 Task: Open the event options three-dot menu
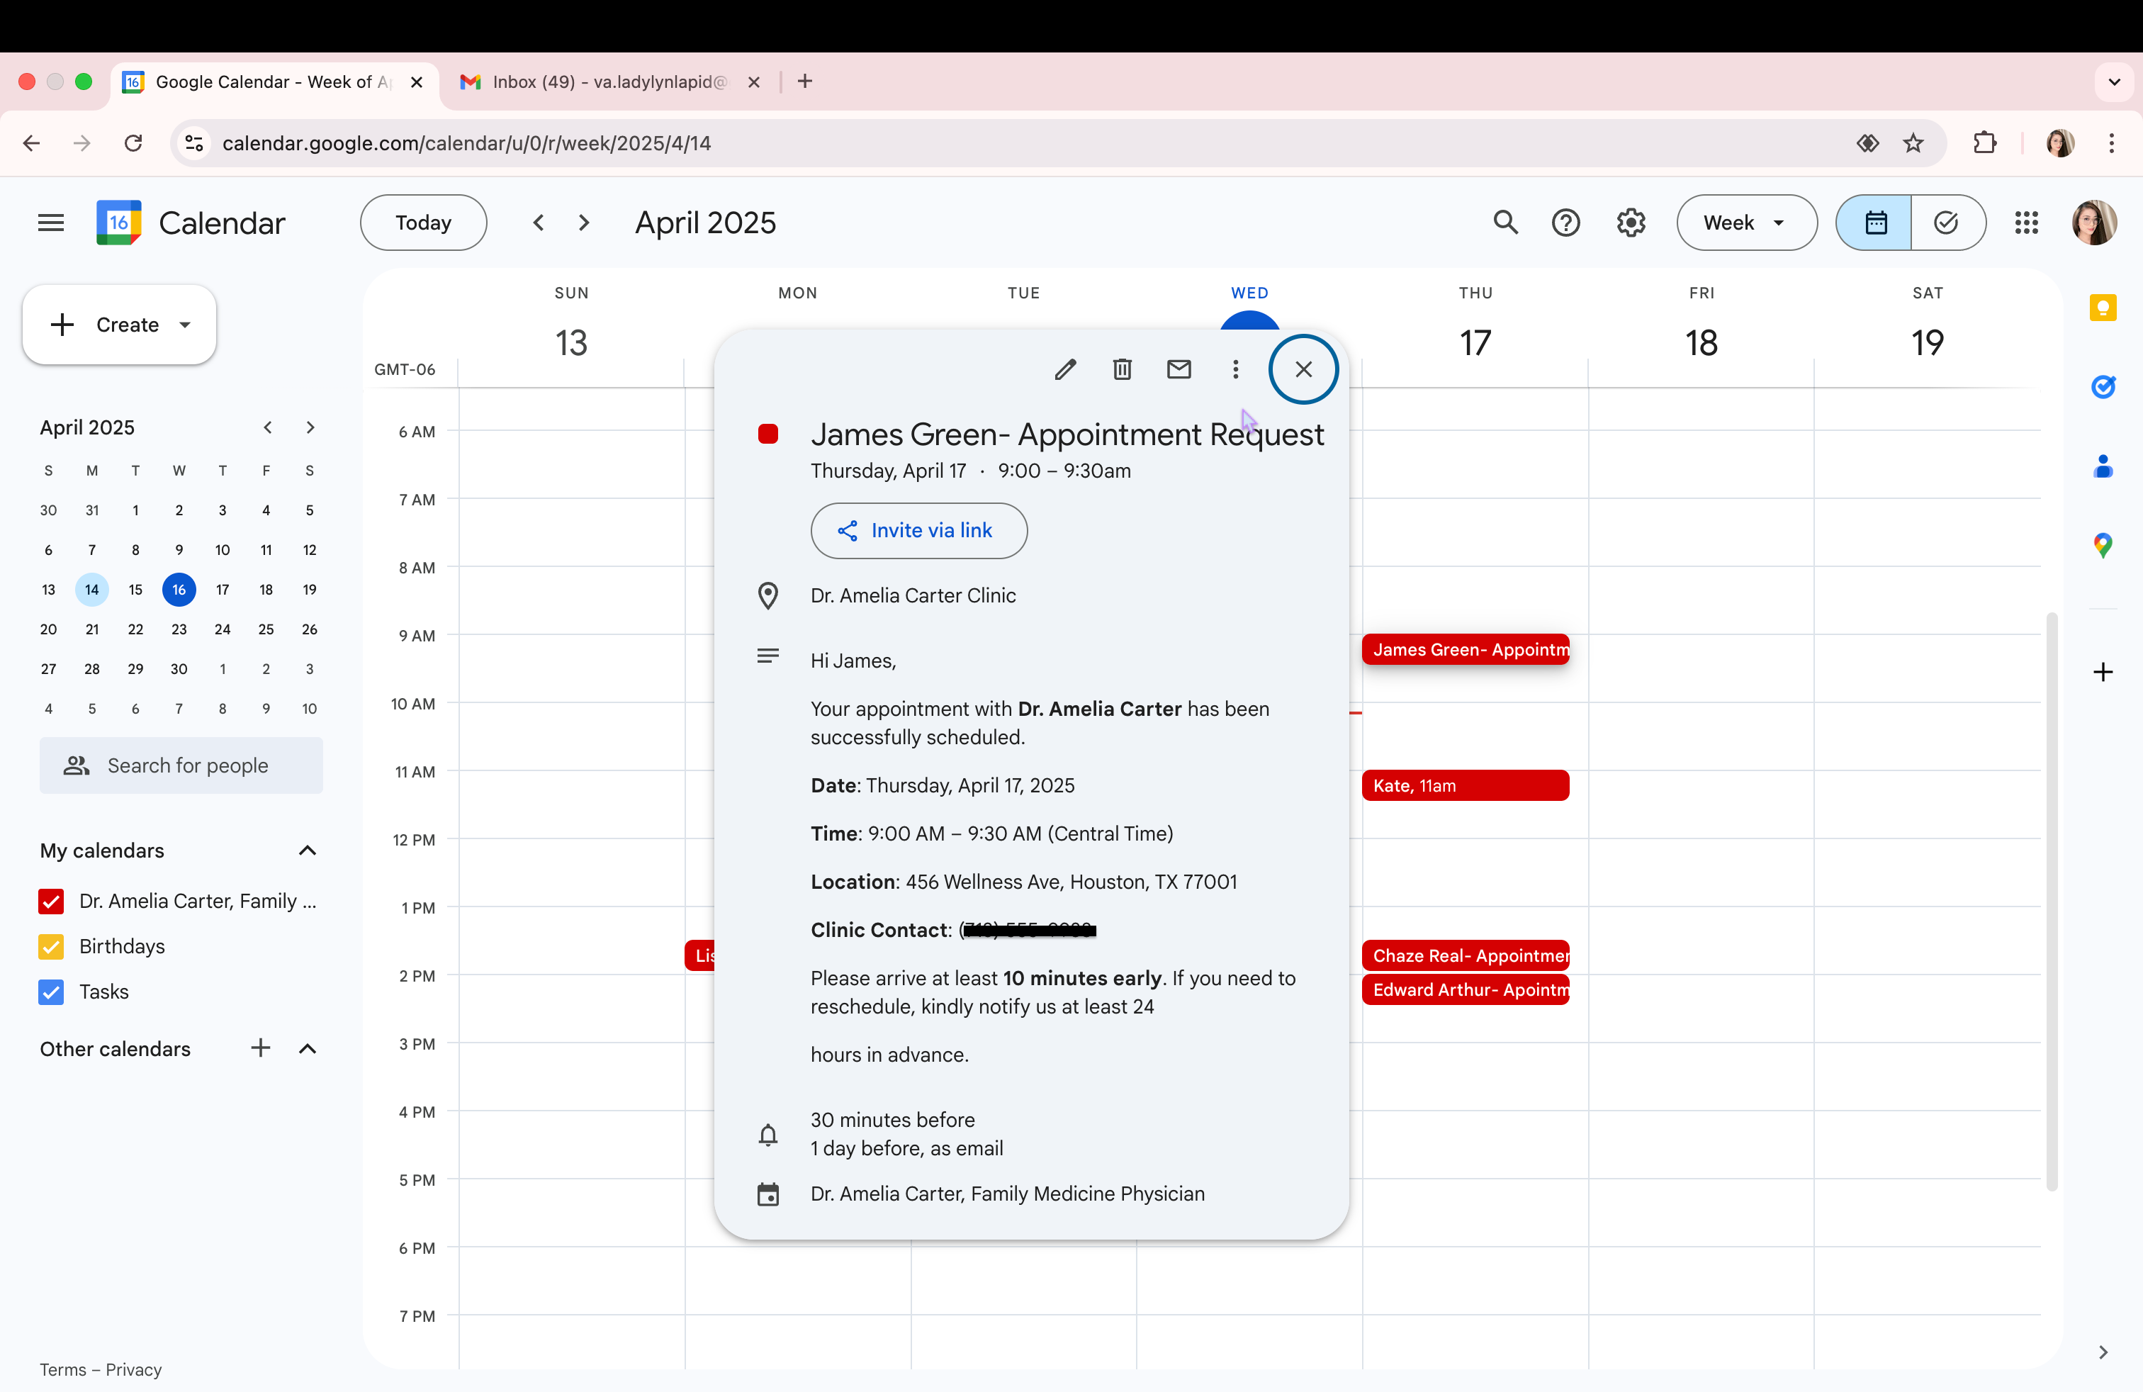pos(1235,369)
